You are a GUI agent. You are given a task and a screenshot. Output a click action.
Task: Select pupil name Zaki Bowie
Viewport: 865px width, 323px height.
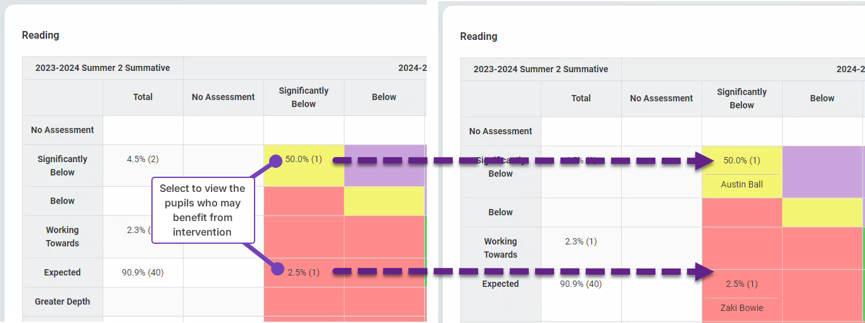(742, 308)
